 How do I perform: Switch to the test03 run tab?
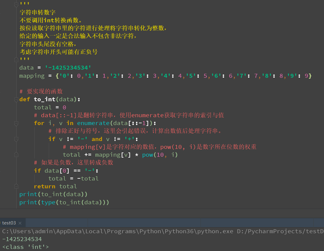(9, 223)
